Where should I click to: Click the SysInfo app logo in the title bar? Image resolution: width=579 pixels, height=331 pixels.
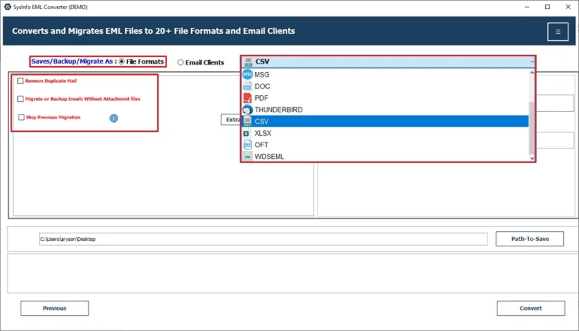[x=7, y=7]
